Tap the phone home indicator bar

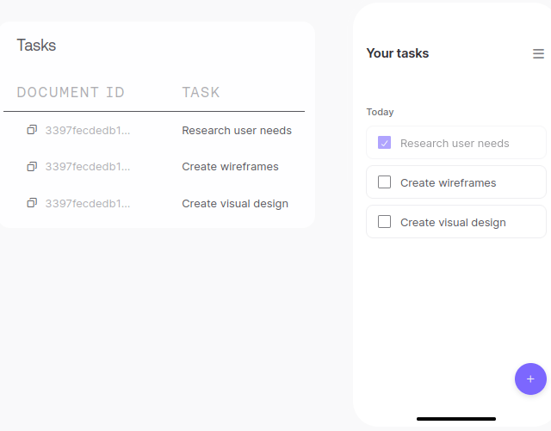pos(455,419)
